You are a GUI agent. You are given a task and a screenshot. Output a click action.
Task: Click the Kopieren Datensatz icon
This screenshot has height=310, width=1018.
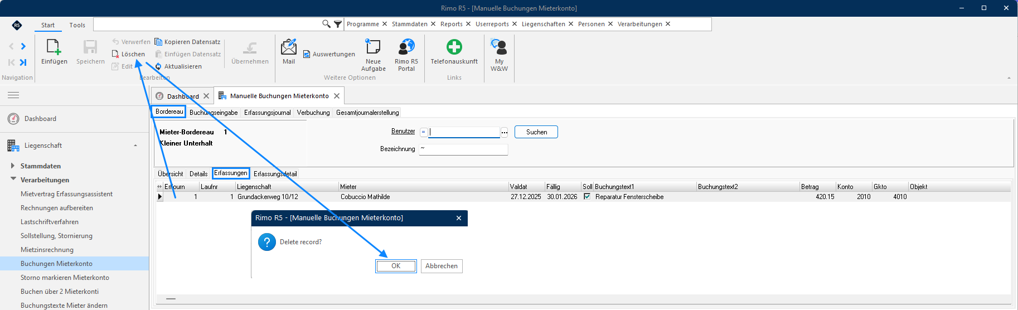tap(158, 42)
